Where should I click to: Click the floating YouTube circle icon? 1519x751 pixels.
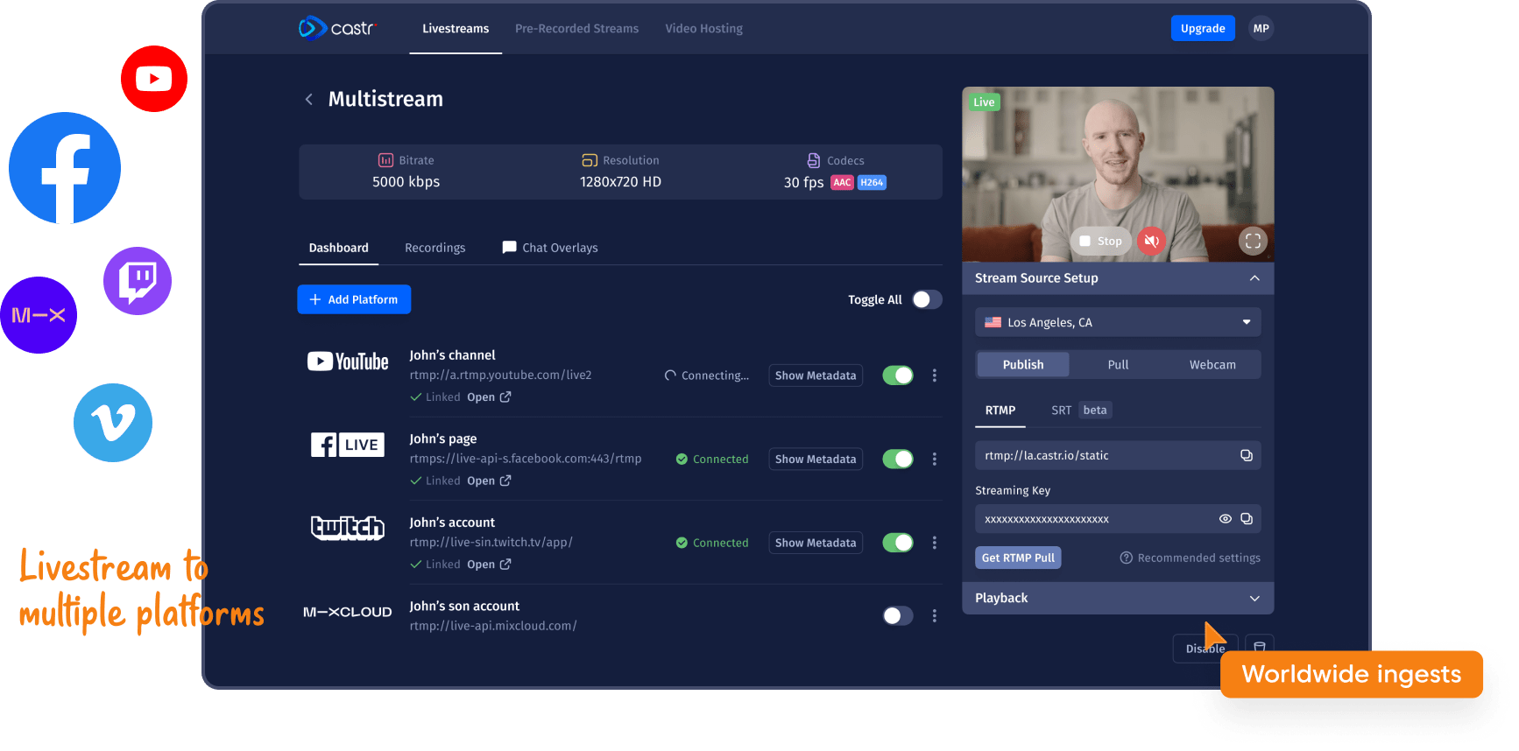pos(154,79)
